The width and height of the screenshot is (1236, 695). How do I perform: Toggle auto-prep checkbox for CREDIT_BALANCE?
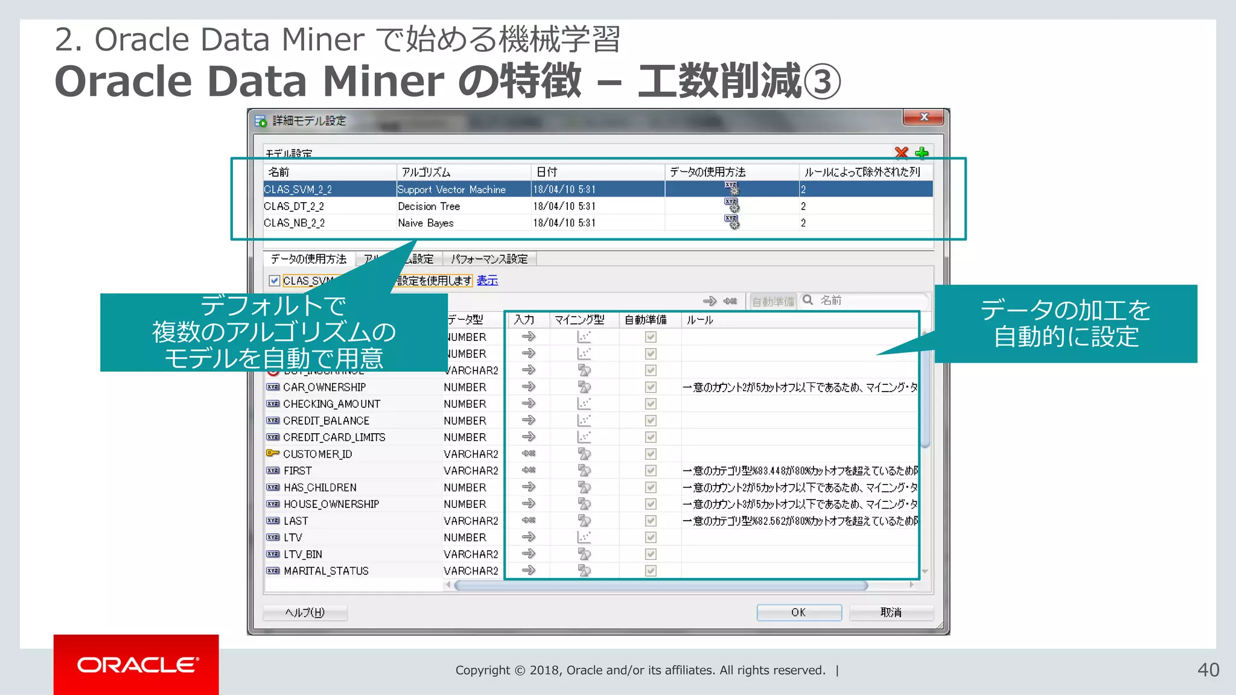point(651,420)
